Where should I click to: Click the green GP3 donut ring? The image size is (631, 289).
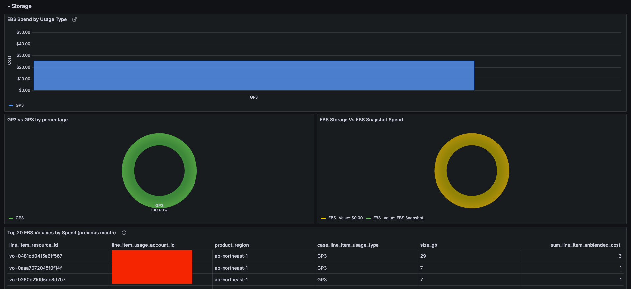pos(128,171)
